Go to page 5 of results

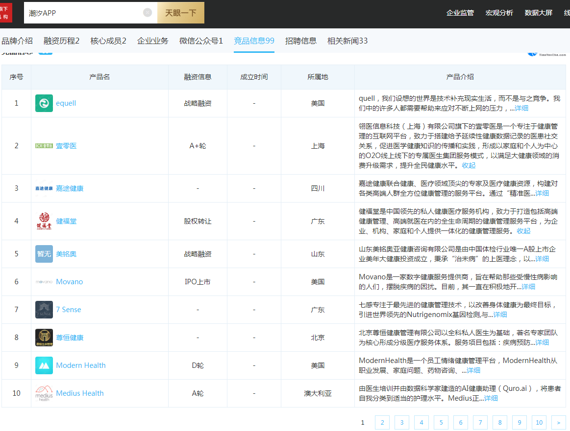[441, 422]
